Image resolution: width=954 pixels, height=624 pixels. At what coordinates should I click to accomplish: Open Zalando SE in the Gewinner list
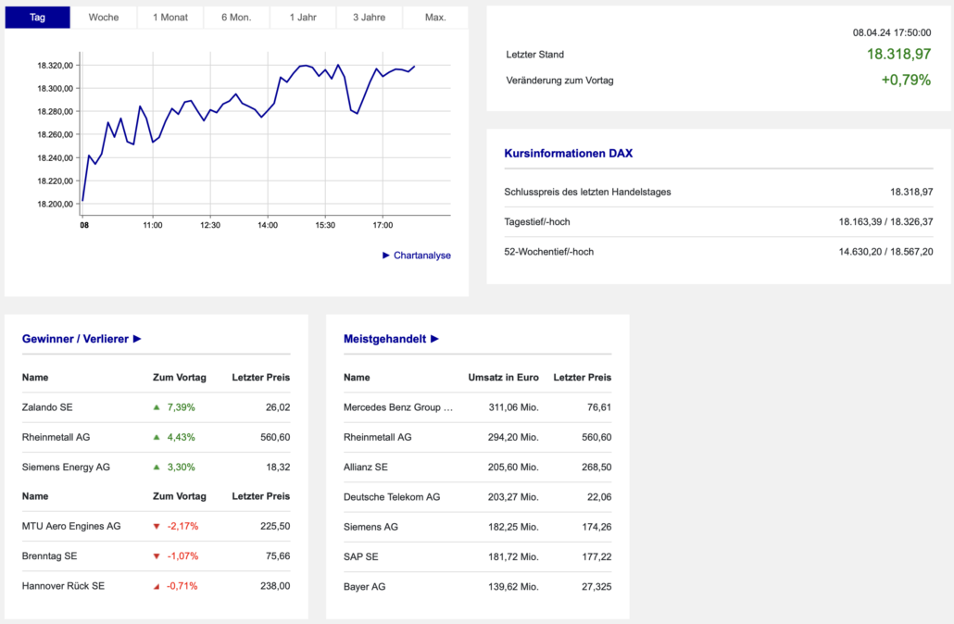[47, 407]
